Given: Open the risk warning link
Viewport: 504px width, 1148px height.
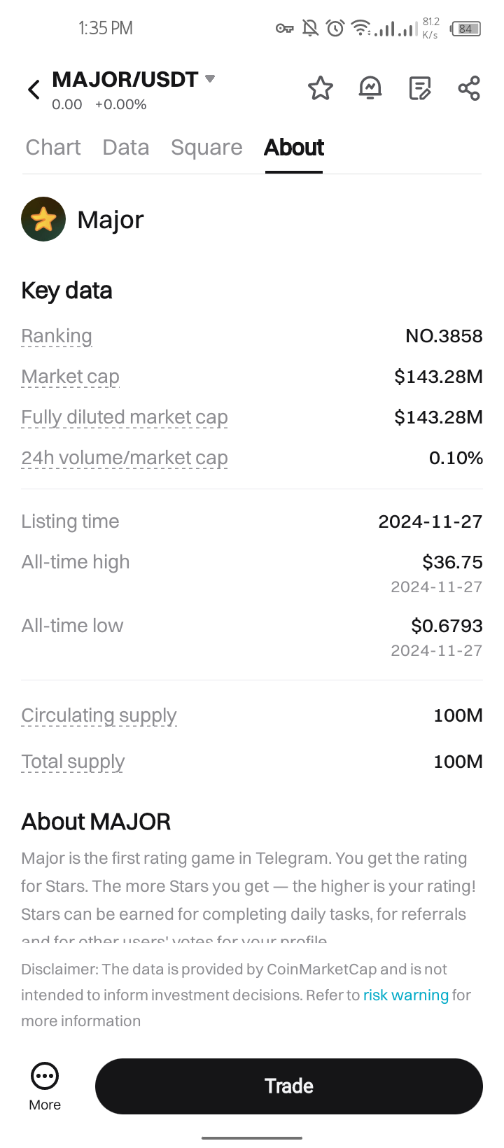Looking at the screenshot, I should (406, 995).
